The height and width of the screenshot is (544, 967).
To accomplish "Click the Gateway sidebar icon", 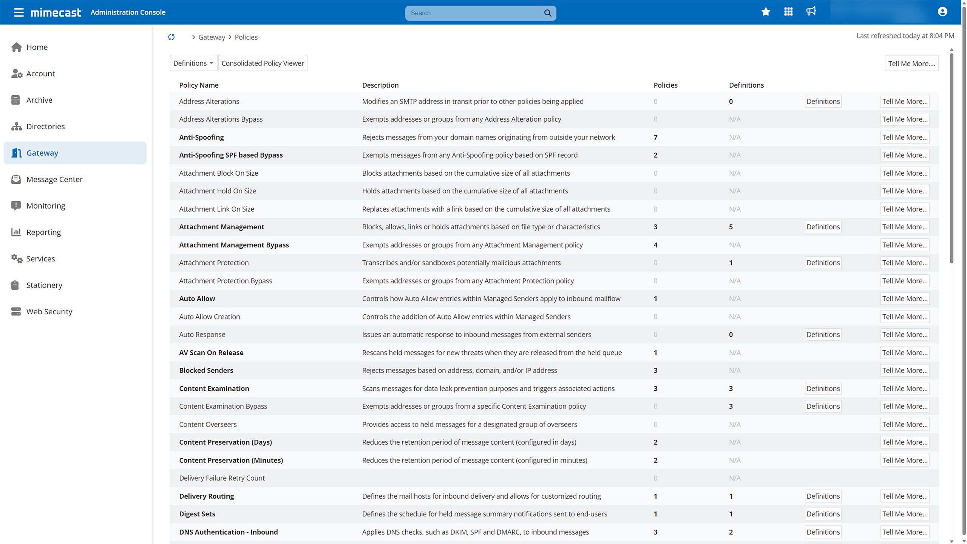I will (16, 153).
